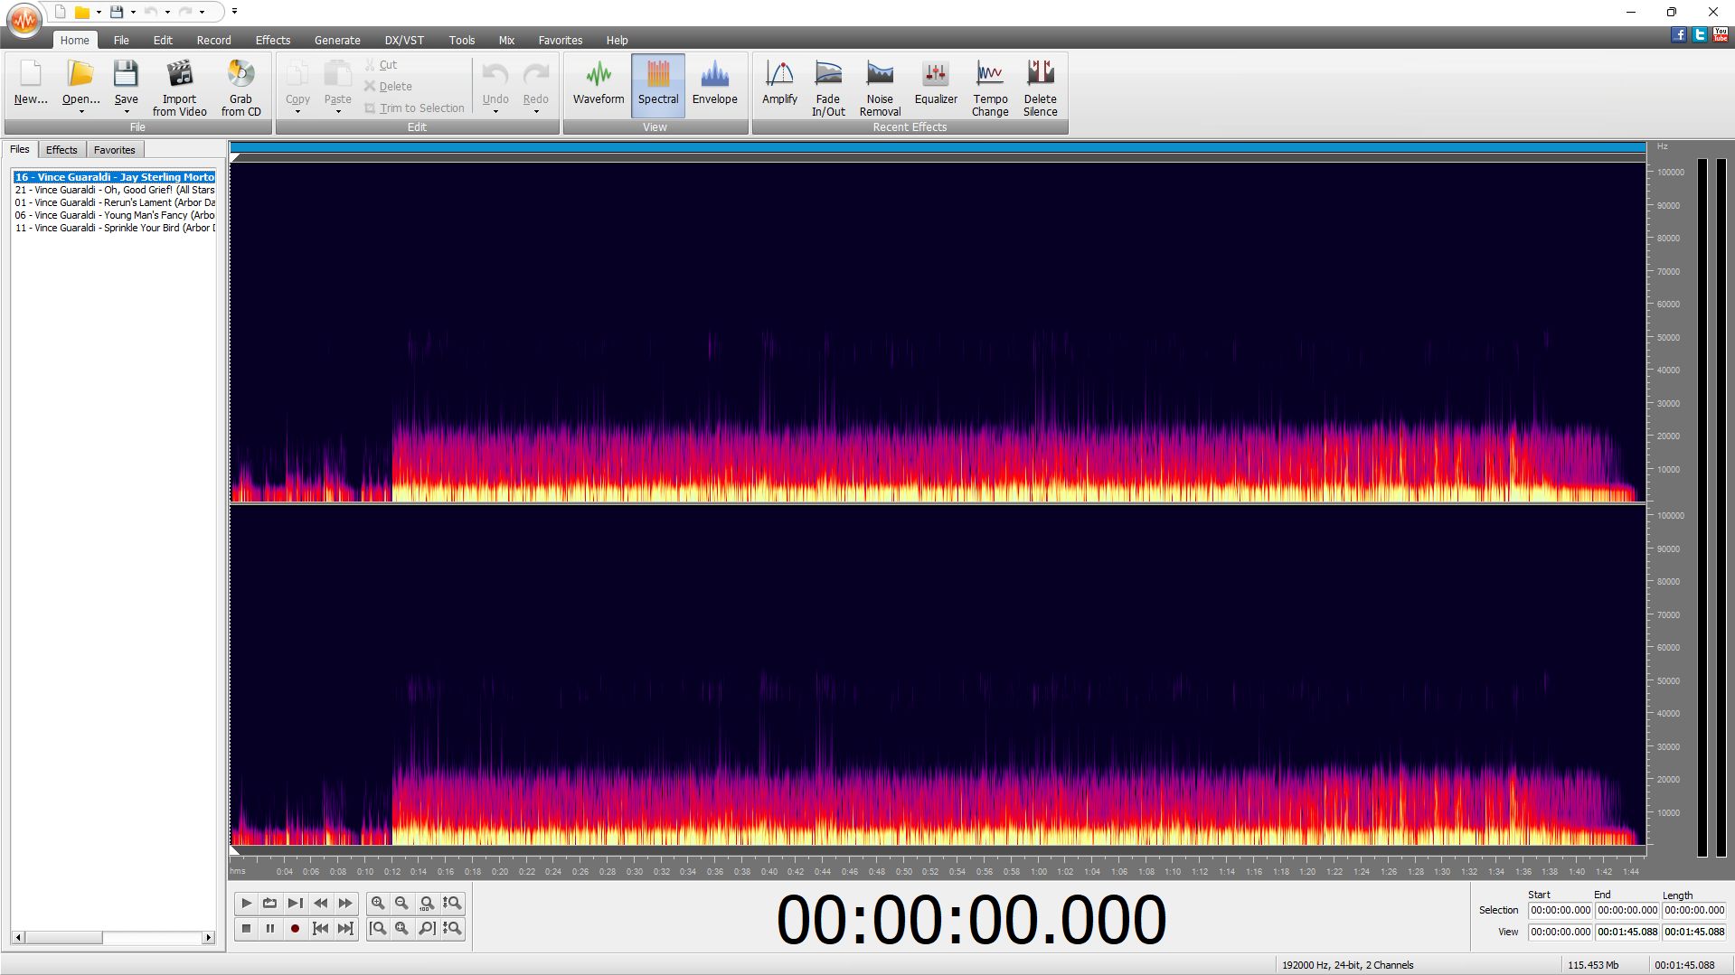
Task: Click the New file button
Action: [x=31, y=84]
